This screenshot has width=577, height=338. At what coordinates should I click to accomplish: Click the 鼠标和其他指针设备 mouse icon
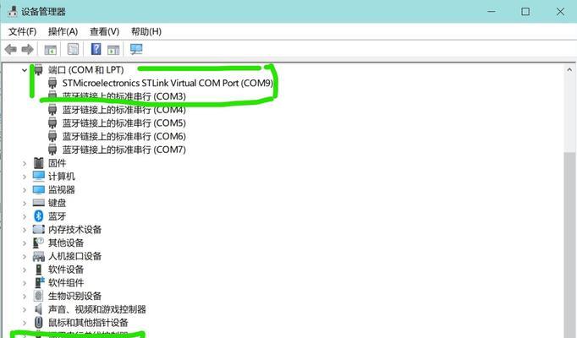click(x=39, y=323)
